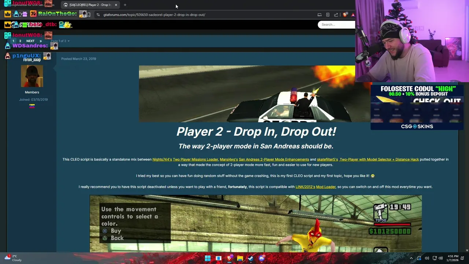Open site settings icon left of the URL
This screenshot has height=264, width=469.
[98, 15]
